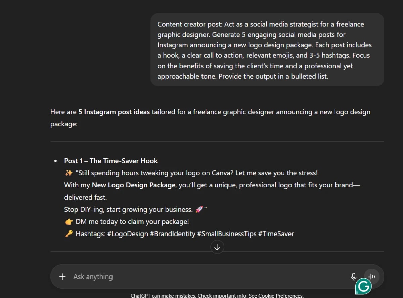Click the pointing-finger emoji in the CTA line
Viewport: 403px width, 298px height.
click(x=68, y=221)
